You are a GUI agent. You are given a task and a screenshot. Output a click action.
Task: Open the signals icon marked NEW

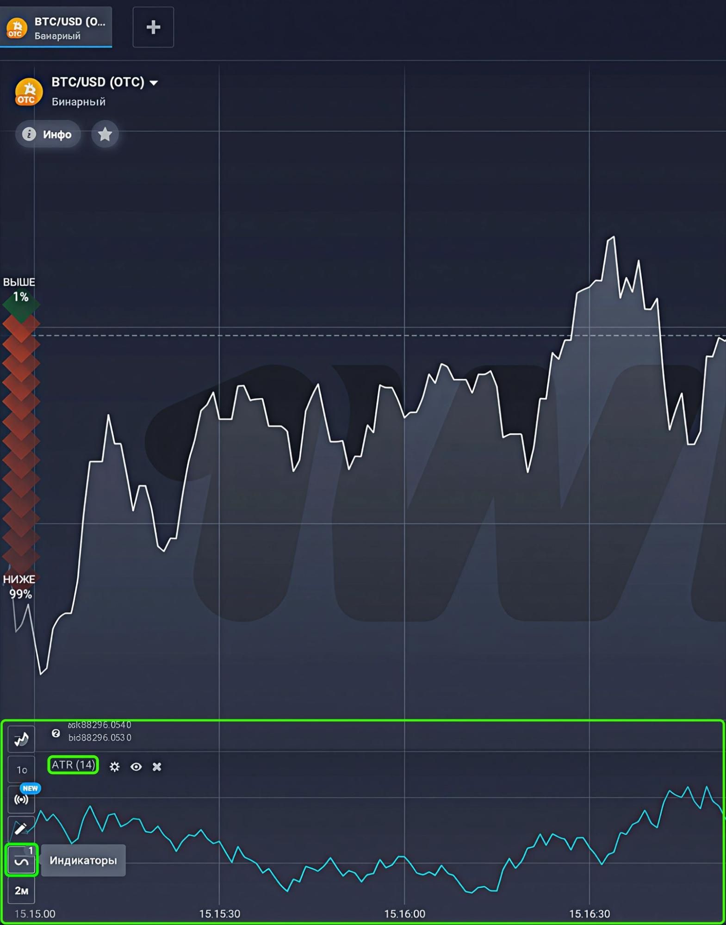[21, 799]
